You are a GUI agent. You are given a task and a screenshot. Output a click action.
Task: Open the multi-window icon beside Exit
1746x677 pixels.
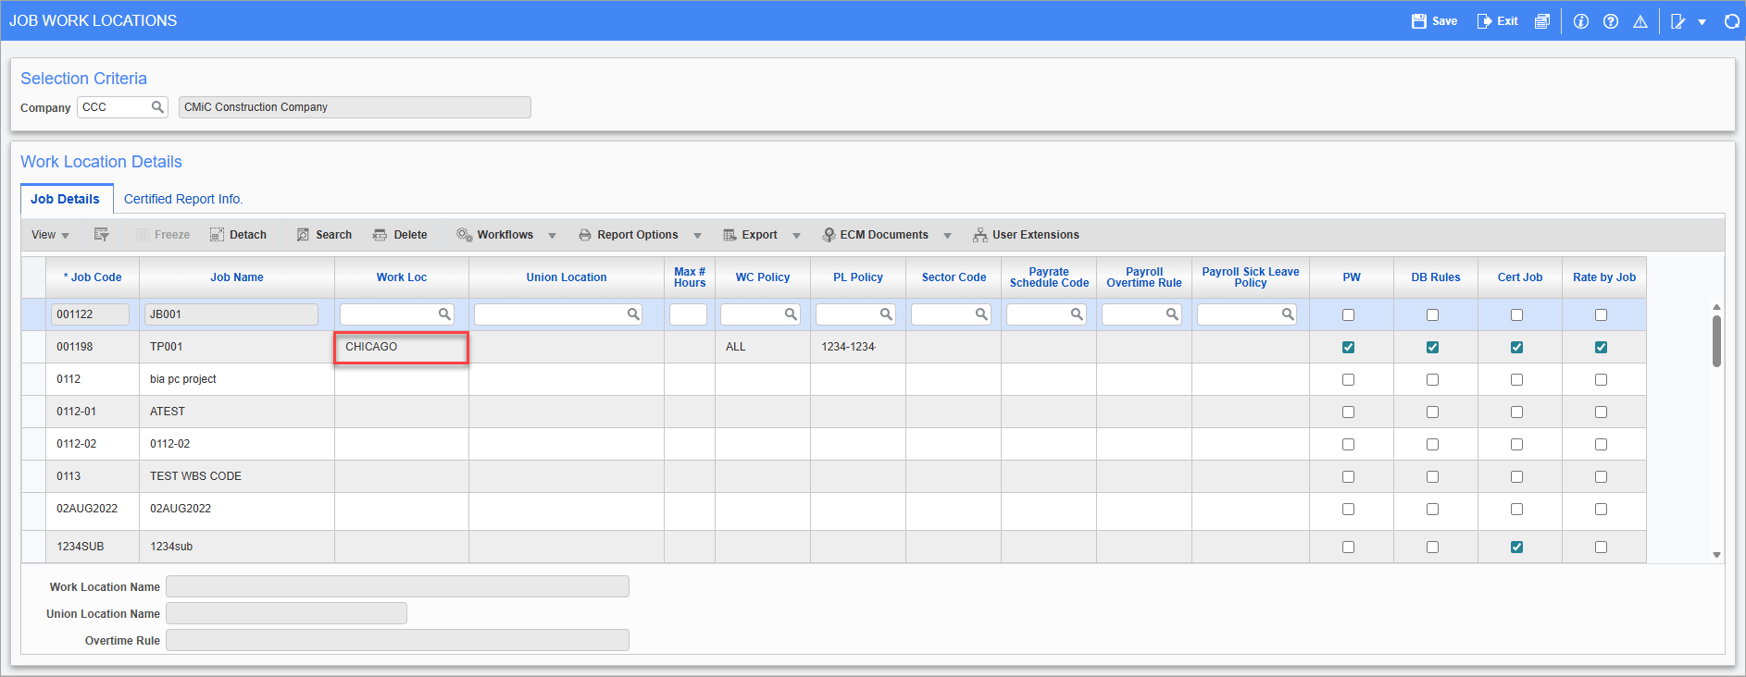point(1541,21)
